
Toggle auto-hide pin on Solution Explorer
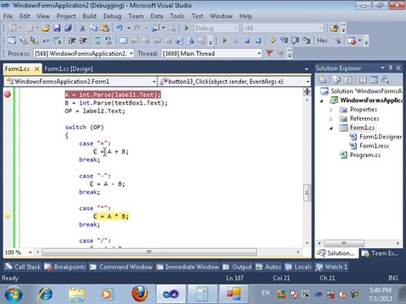tap(391, 68)
